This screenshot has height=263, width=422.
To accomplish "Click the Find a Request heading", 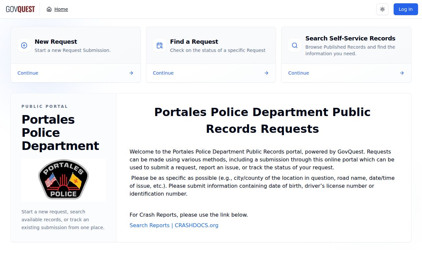I will pos(194,42).
